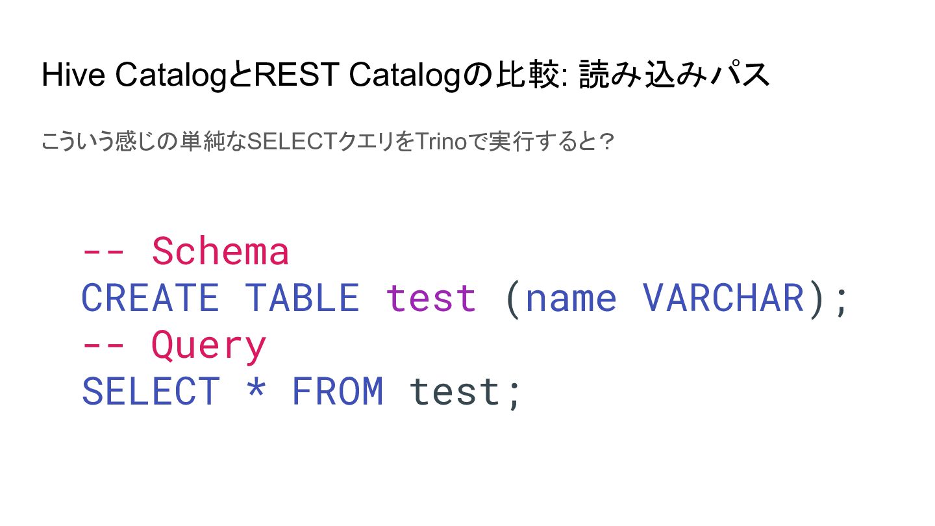Click the CREATE keyword in the code
The height and width of the screenshot is (526, 935).
150,299
